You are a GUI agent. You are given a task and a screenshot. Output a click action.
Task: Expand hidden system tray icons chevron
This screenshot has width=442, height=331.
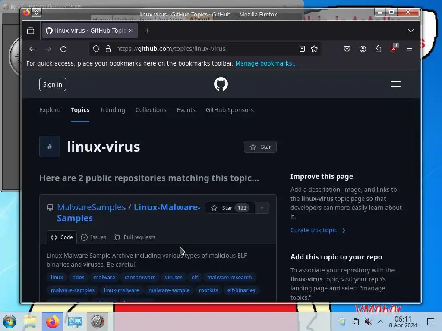381,322
